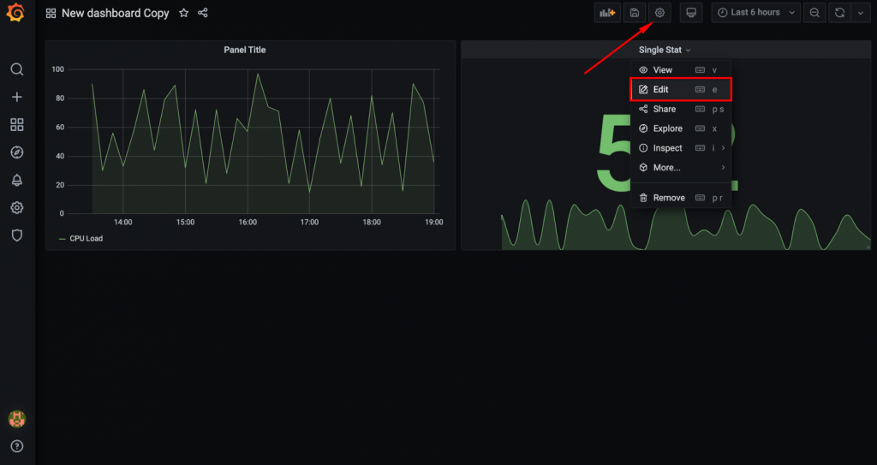The image size is (877, 465).
Task: Click the Grafana logo home icon
Action: tap(15, 13)
